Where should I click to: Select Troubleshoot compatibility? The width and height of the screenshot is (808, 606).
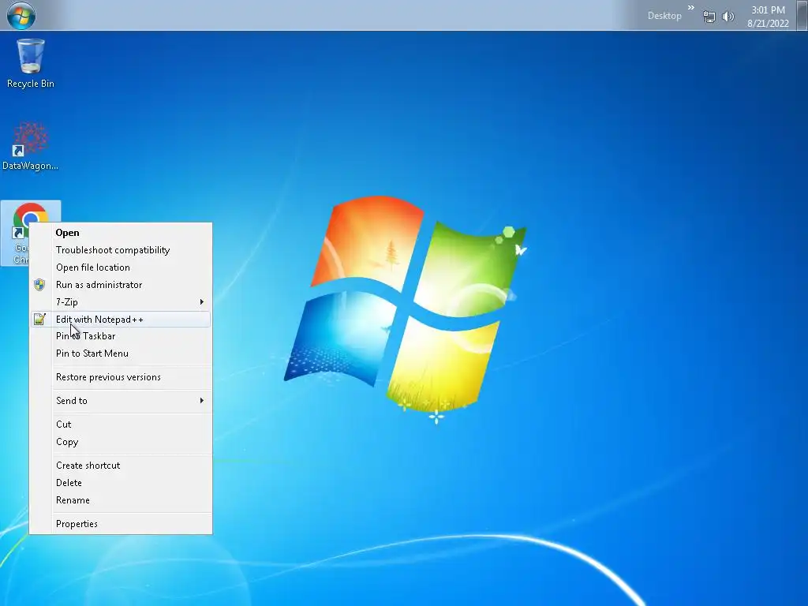(x=121, y=250)
